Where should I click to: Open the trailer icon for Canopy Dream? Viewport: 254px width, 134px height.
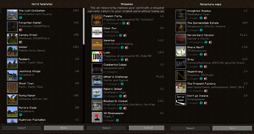click(20, 42)
